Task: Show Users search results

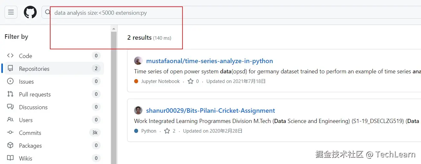Action: [x=26, y=120]
